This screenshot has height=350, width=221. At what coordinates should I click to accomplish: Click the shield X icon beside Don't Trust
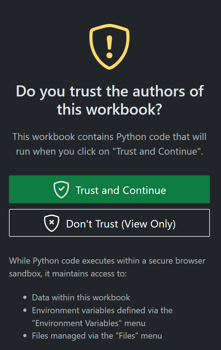[x=51, y=223]
